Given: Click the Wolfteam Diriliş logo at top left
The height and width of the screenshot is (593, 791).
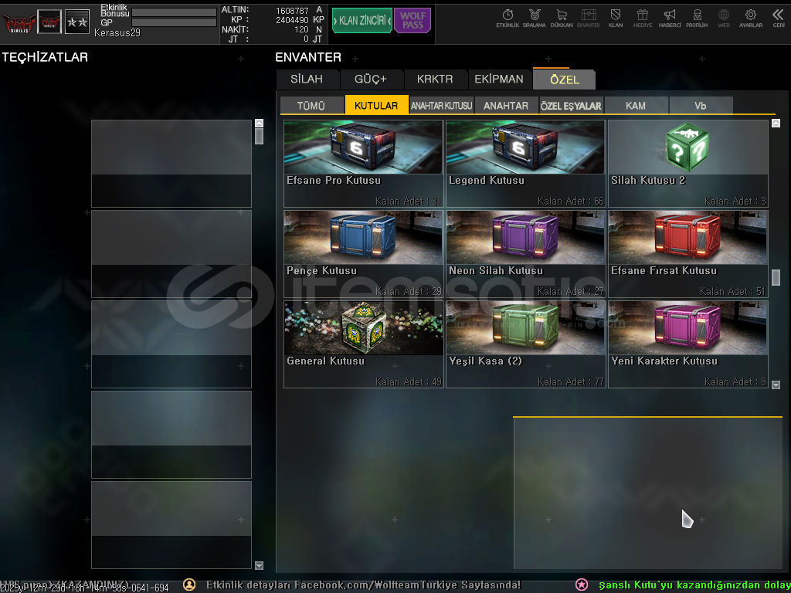Looking at the screenshot, I should pyautogui.click(x=19, y=22).
